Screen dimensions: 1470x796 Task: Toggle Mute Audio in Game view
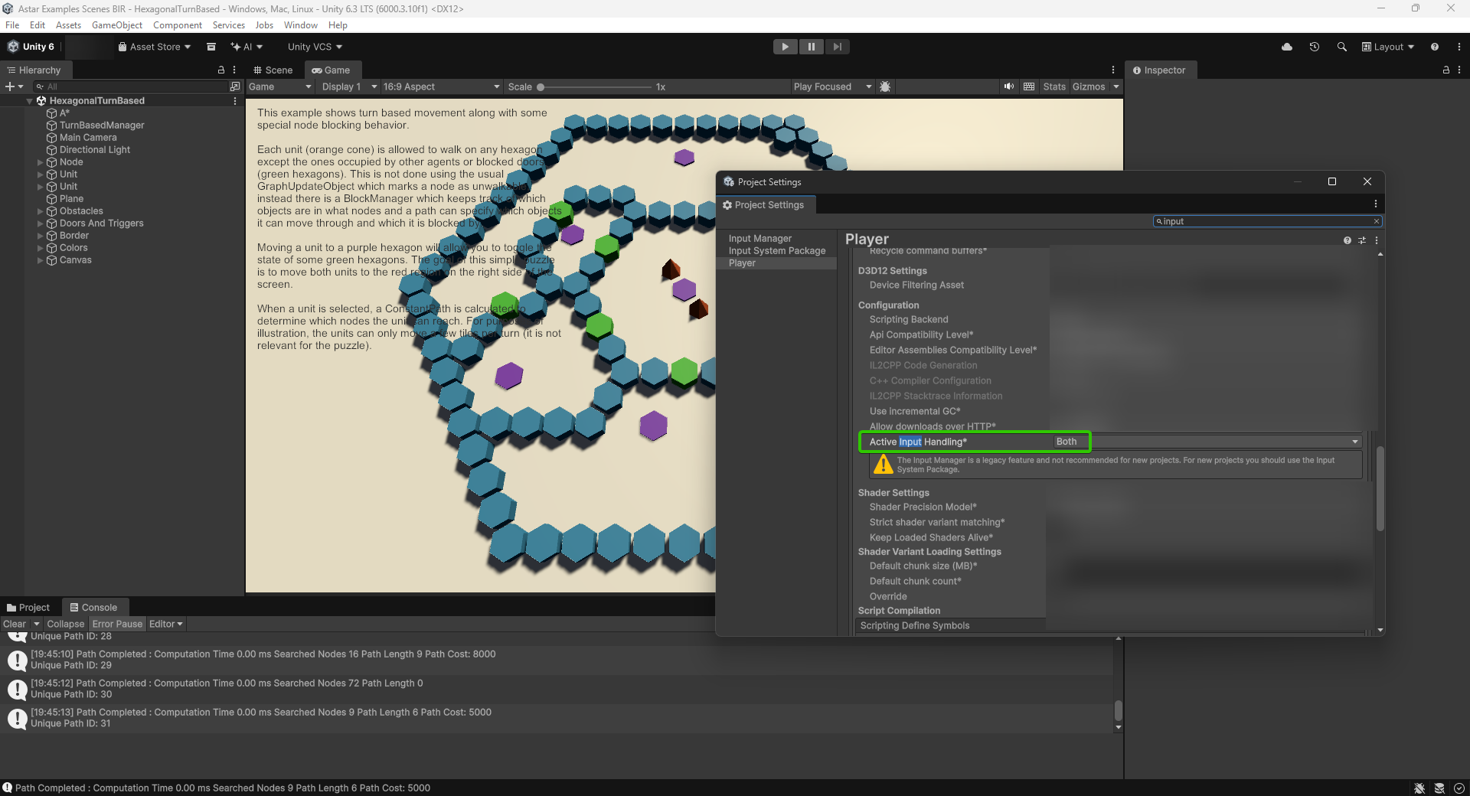(x=1009, y=86)
